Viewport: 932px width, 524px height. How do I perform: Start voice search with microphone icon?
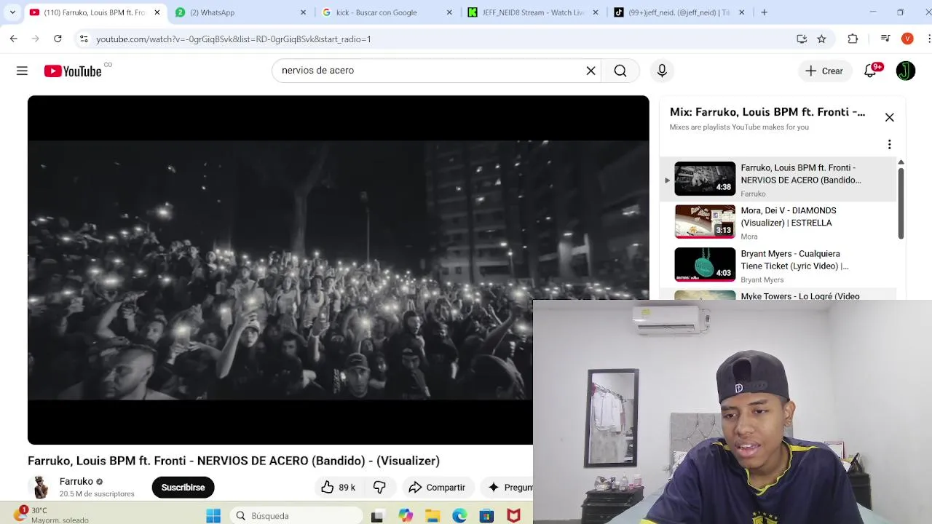click(662, 71)
